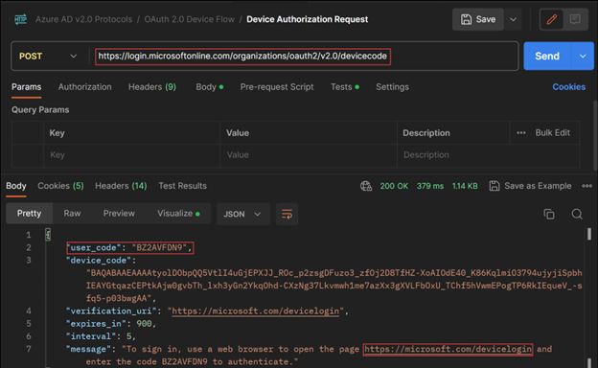Open the response more options ellipsis
Screen dimensions: 598x368
pos(586,186)
